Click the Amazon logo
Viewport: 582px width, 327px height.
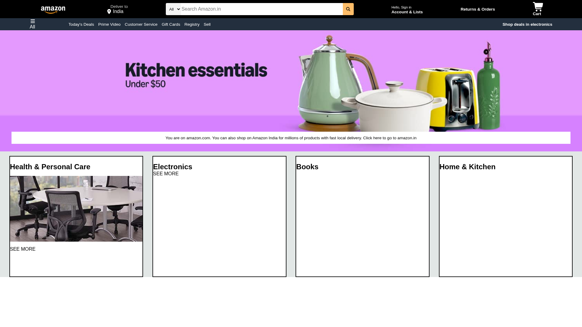coord(53,10)
